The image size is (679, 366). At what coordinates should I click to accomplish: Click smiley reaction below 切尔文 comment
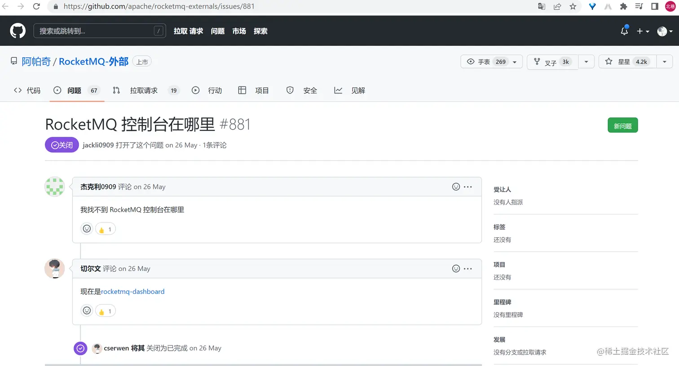click(x=87, y=310)
